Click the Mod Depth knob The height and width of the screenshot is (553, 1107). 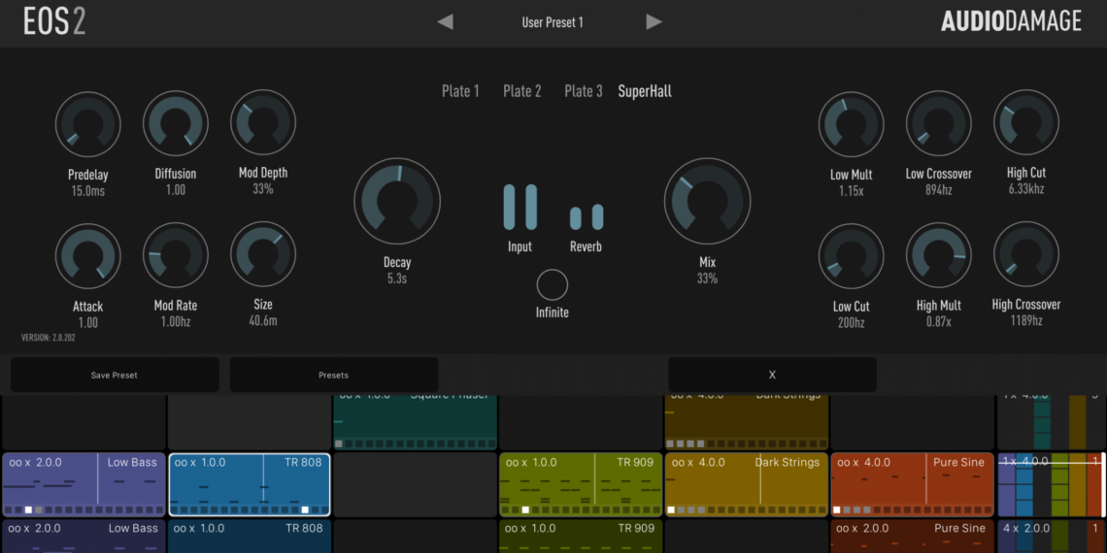tap(263, 123)
